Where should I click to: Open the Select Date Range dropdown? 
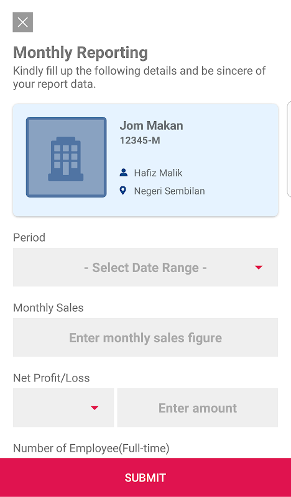coord(145,267)
